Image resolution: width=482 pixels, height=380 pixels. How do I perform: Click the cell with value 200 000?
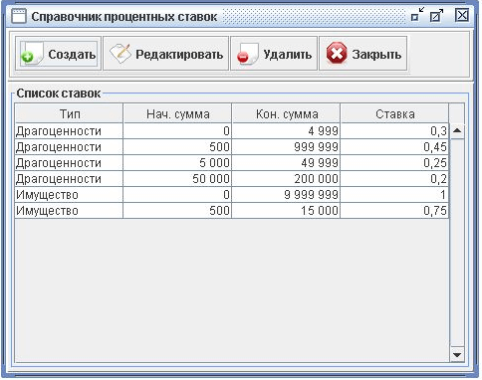pos(286,179)
